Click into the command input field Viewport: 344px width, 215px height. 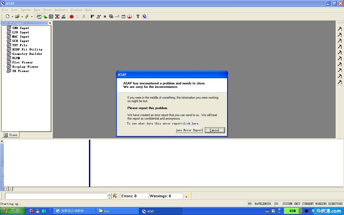point(56,196)
